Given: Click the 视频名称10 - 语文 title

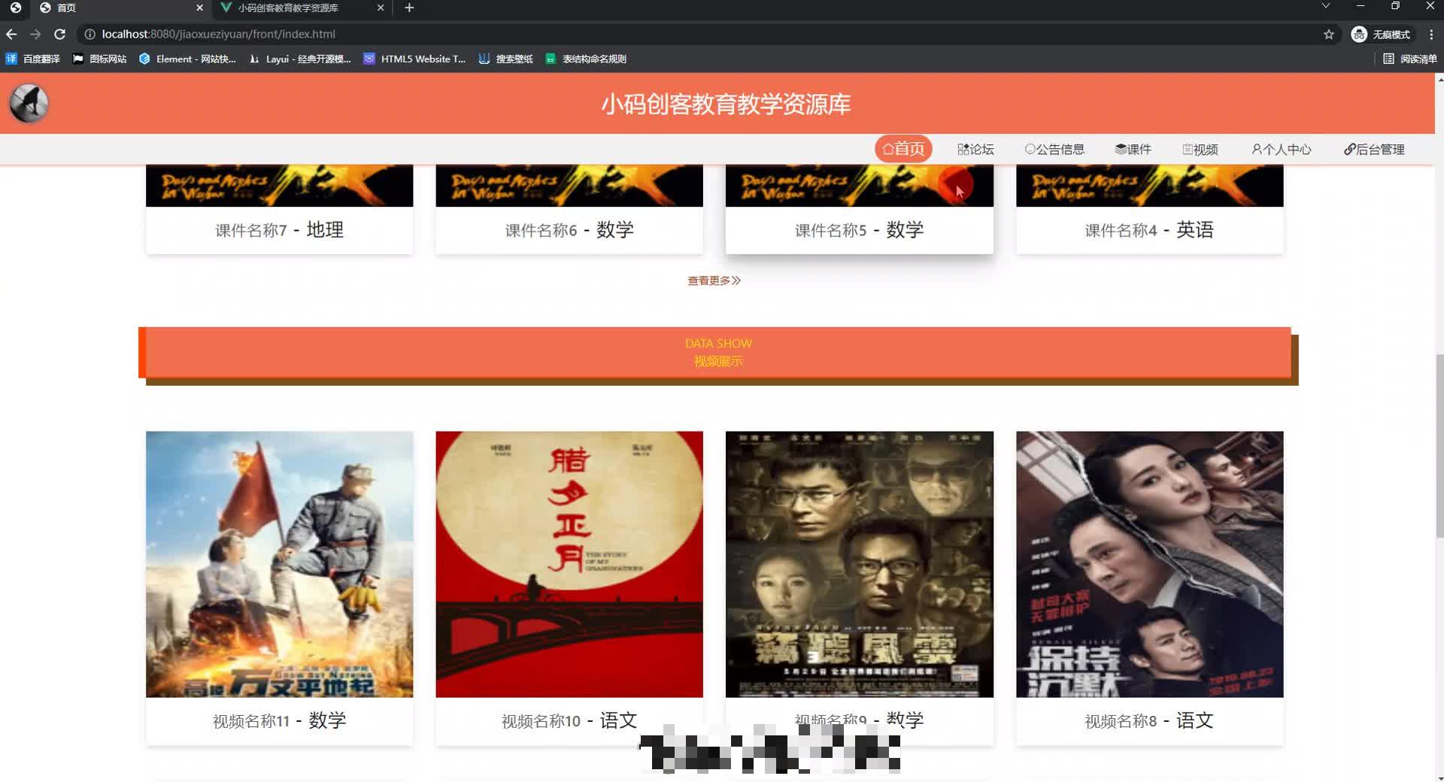Looking at the screenshot, I should coord(569,720).
